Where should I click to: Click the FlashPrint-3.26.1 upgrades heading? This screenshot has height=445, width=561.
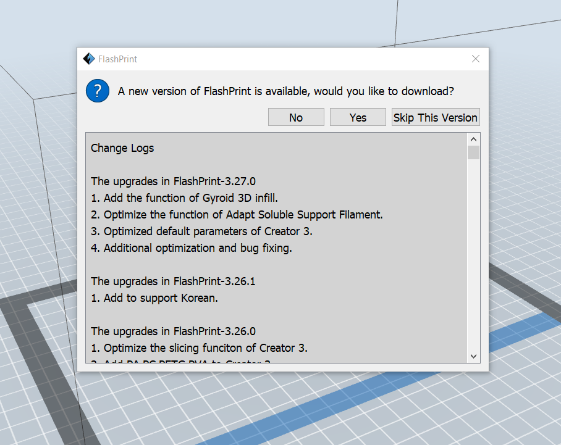pos(173,281)
